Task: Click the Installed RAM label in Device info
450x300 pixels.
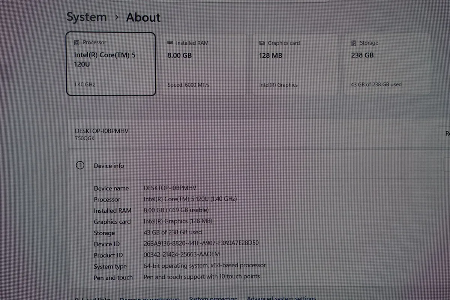Action: 112,211
